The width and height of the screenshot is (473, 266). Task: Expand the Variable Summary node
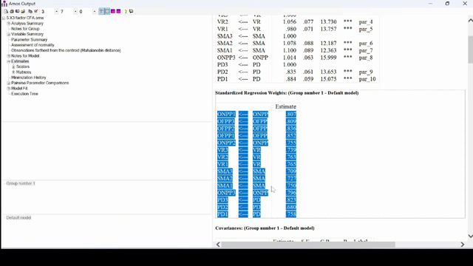pyautogui.click(x=9, y=35)
